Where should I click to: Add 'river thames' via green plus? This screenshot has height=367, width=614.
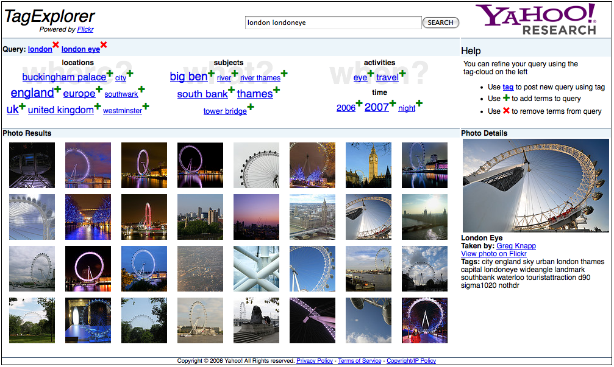coord(284,73)
